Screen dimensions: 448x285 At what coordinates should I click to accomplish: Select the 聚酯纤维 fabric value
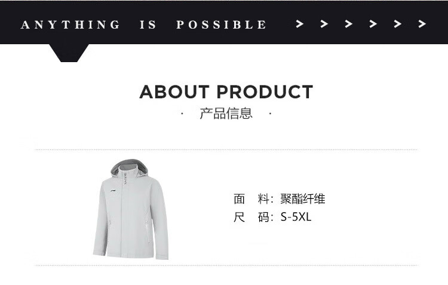point(303,199)
